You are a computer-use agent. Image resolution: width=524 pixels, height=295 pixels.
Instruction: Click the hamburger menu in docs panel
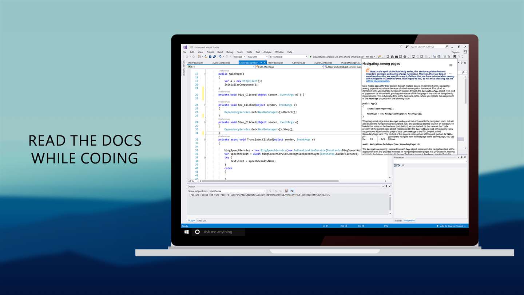(x=451, y=65)
